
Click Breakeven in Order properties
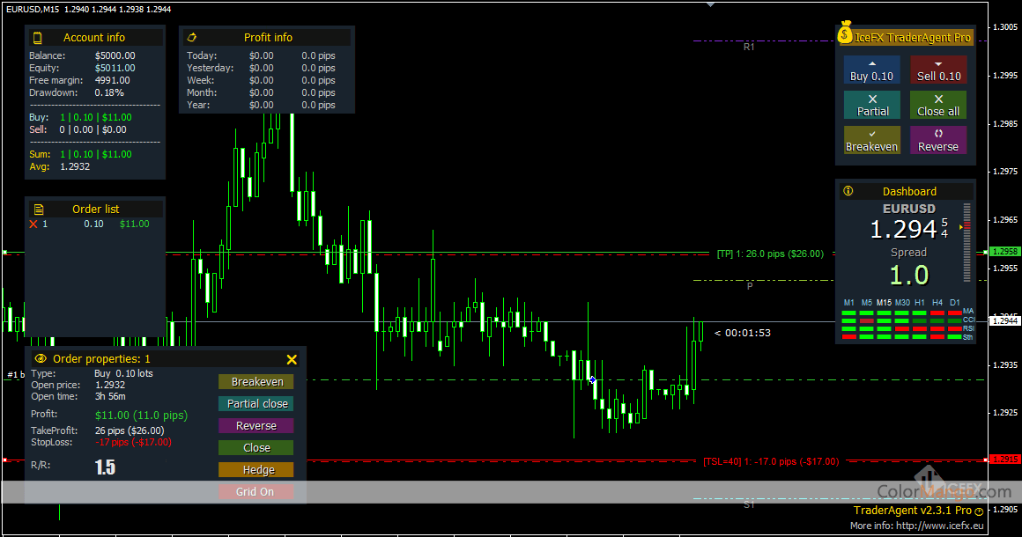(x=256, y=381)
